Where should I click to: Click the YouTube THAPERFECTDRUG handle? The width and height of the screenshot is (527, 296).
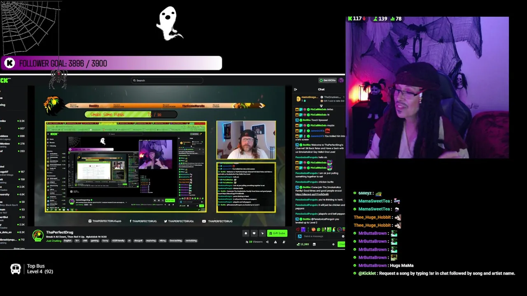click(x=218, y=221)
